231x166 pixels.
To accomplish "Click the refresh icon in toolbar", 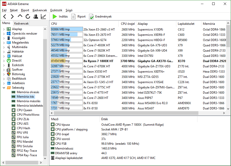I will [28, 17].
